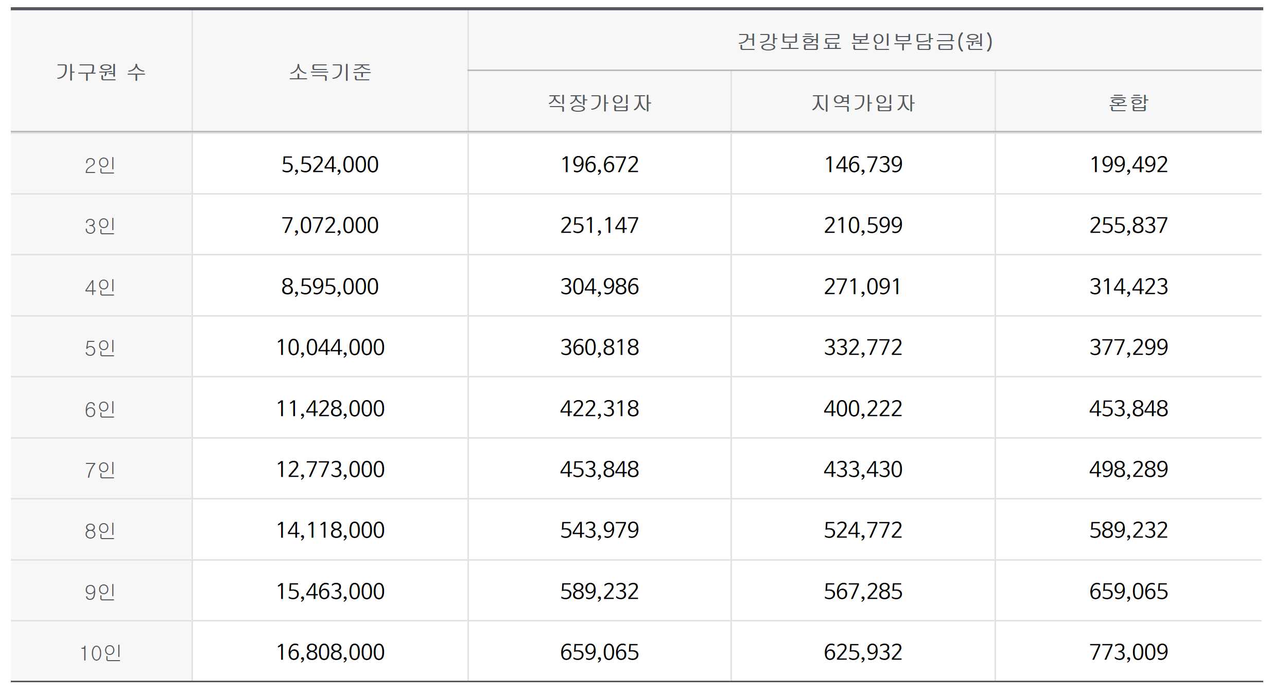This screenshot has width=1272, height=691.
Task: Click the 773,009 혼합 value
Action: point(1128,652)
